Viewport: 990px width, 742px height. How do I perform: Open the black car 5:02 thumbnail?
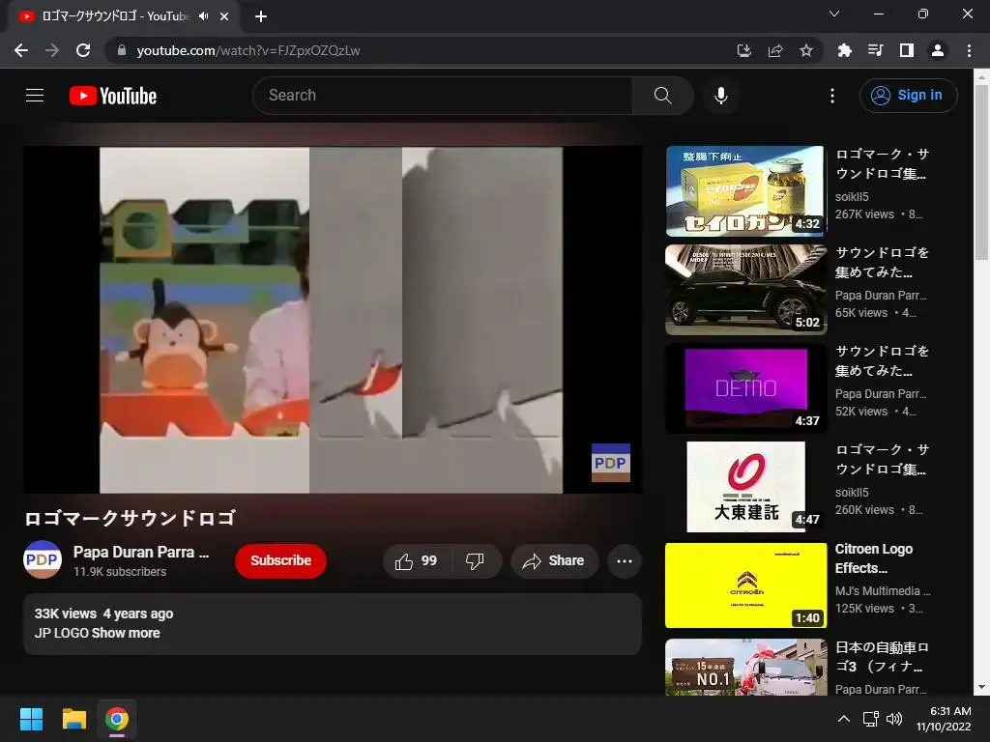[x=745, y=290]
